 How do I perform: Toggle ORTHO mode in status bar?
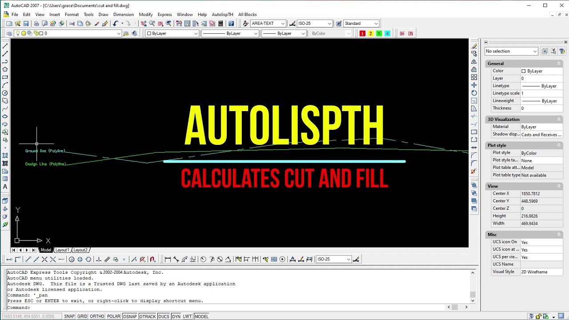click(97, 316)
